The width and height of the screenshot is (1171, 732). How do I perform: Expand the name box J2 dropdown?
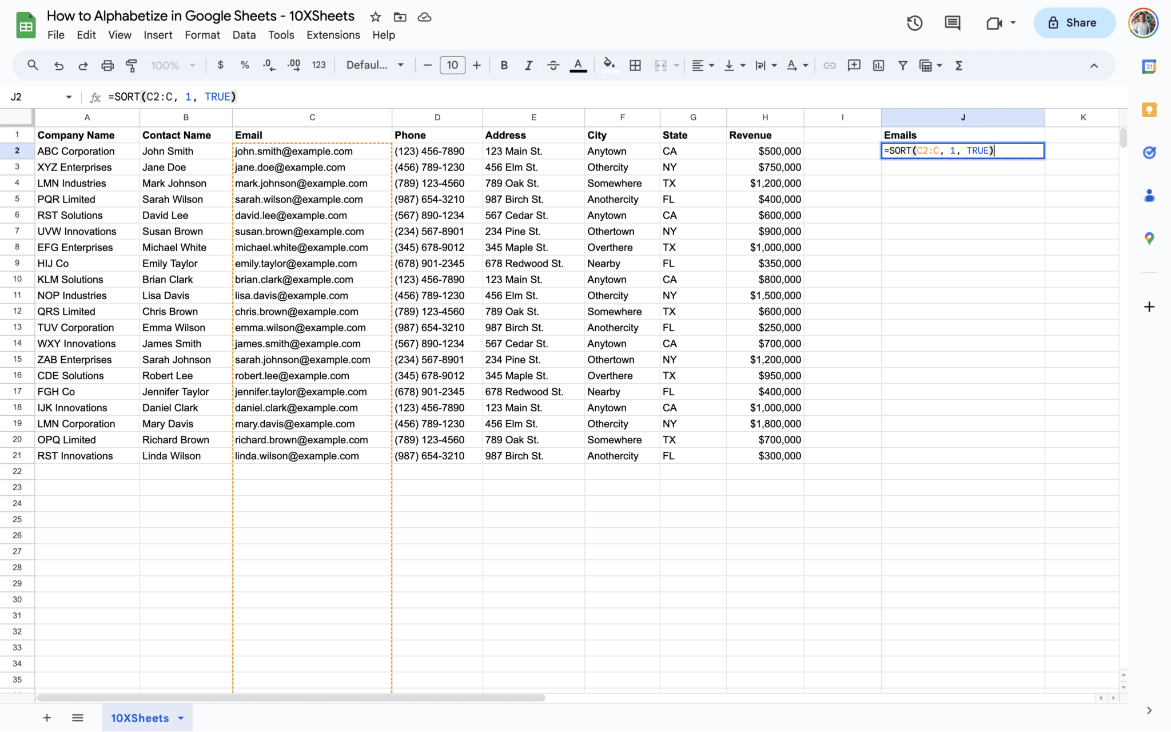(x=69, y=97)
